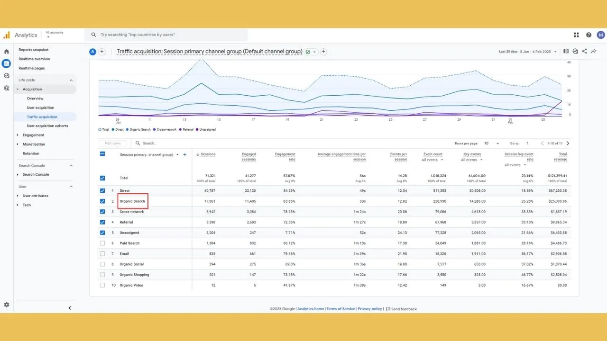Click the All Users segment badge A
This screenshot has height=341, width=607.
(92, 52)
